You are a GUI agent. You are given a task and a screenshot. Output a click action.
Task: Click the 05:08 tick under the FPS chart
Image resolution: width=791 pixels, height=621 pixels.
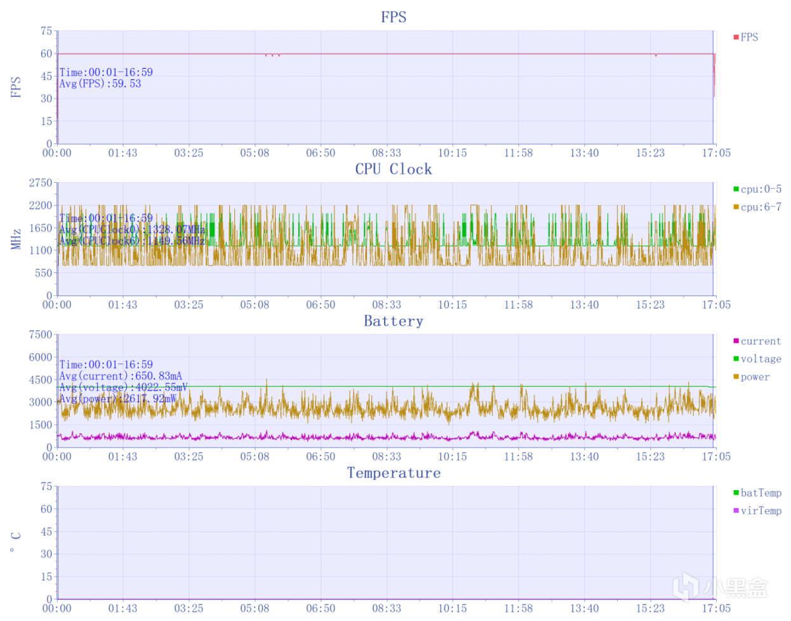pos(255,152)
